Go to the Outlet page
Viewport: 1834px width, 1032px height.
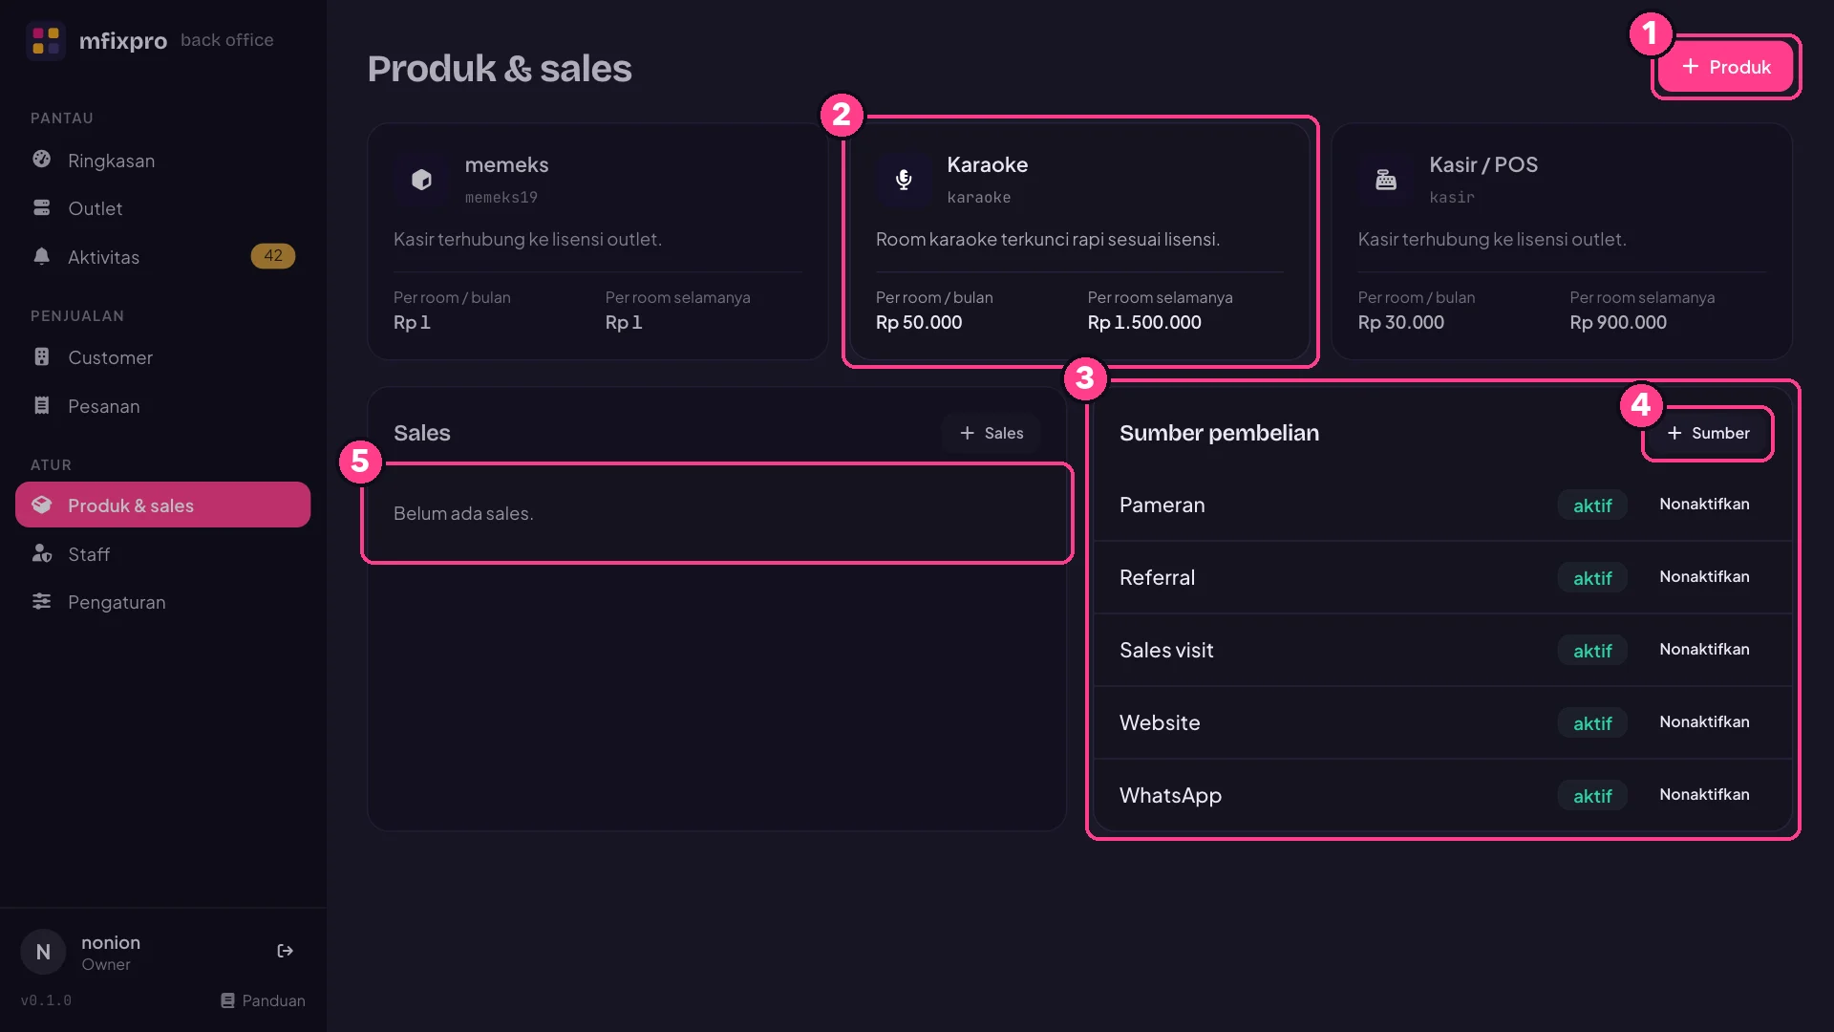[162, 208]
